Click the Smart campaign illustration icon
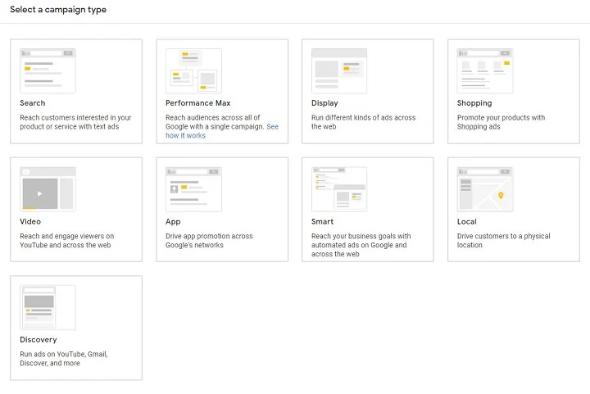The image size is (590, 394). [x=339, y=189]
